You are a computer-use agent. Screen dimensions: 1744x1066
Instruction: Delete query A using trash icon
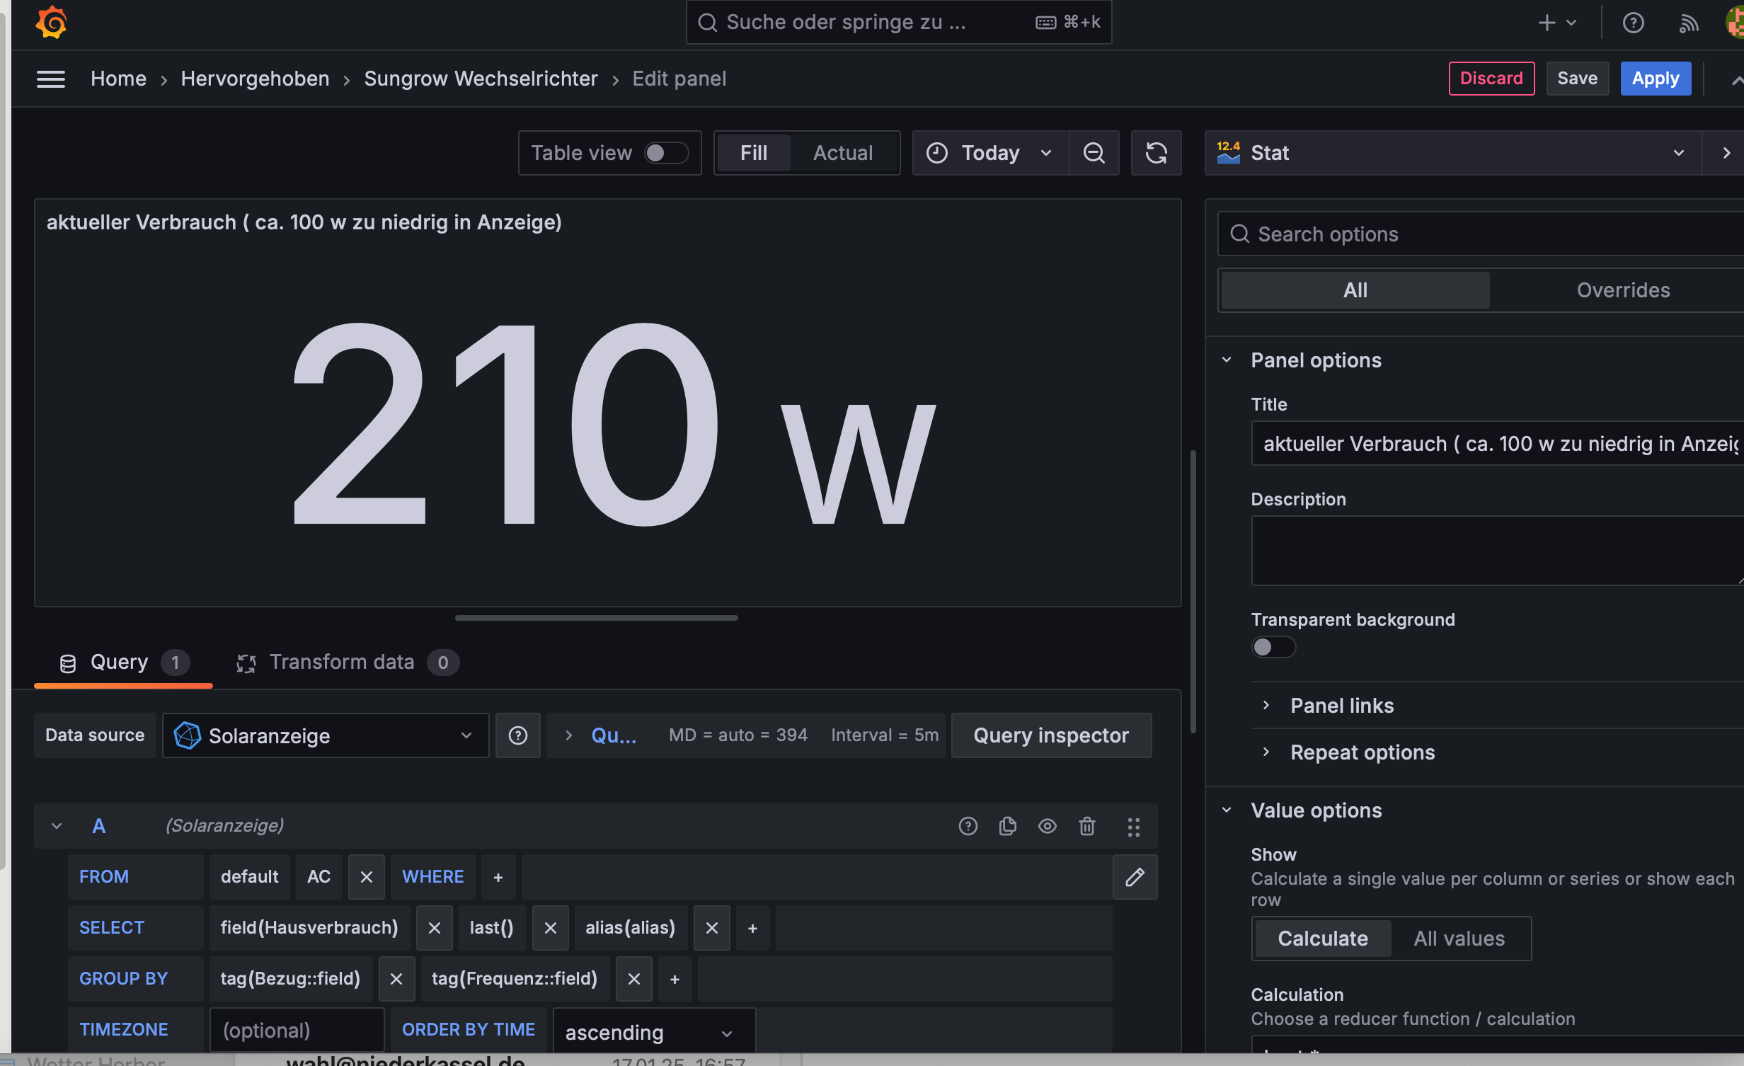click(x=1086, y=826)
